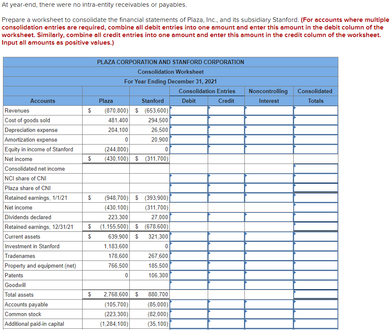Click Consolidated net income Totals cell

[316, 169]
